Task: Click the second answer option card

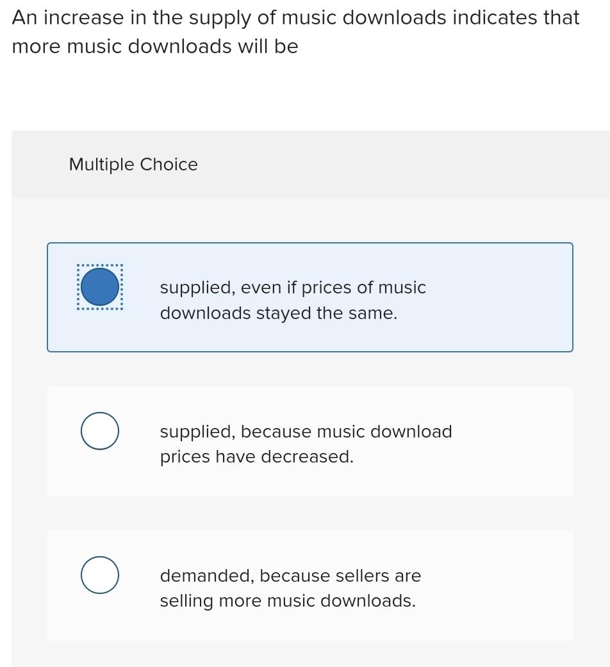Action: pos(309,441)
